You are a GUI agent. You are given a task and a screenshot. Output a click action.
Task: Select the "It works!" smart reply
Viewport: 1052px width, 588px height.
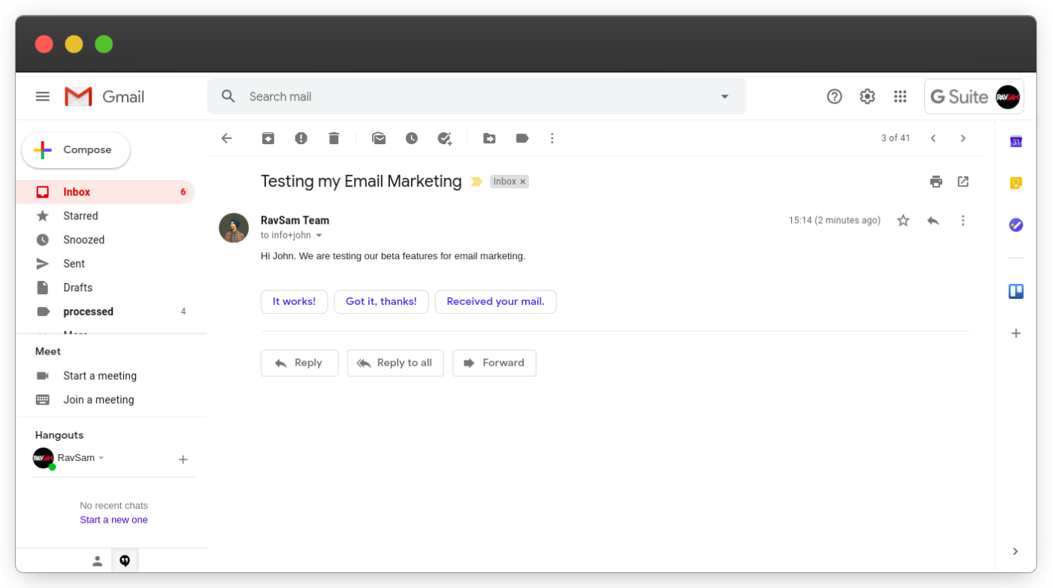click(x=294, y=301)
